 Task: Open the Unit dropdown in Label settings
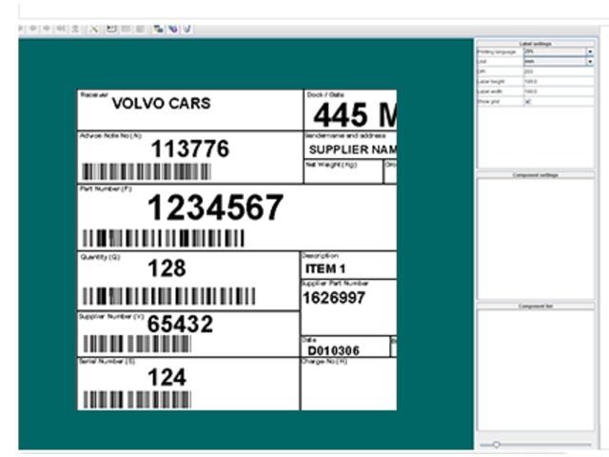(590, 61)
